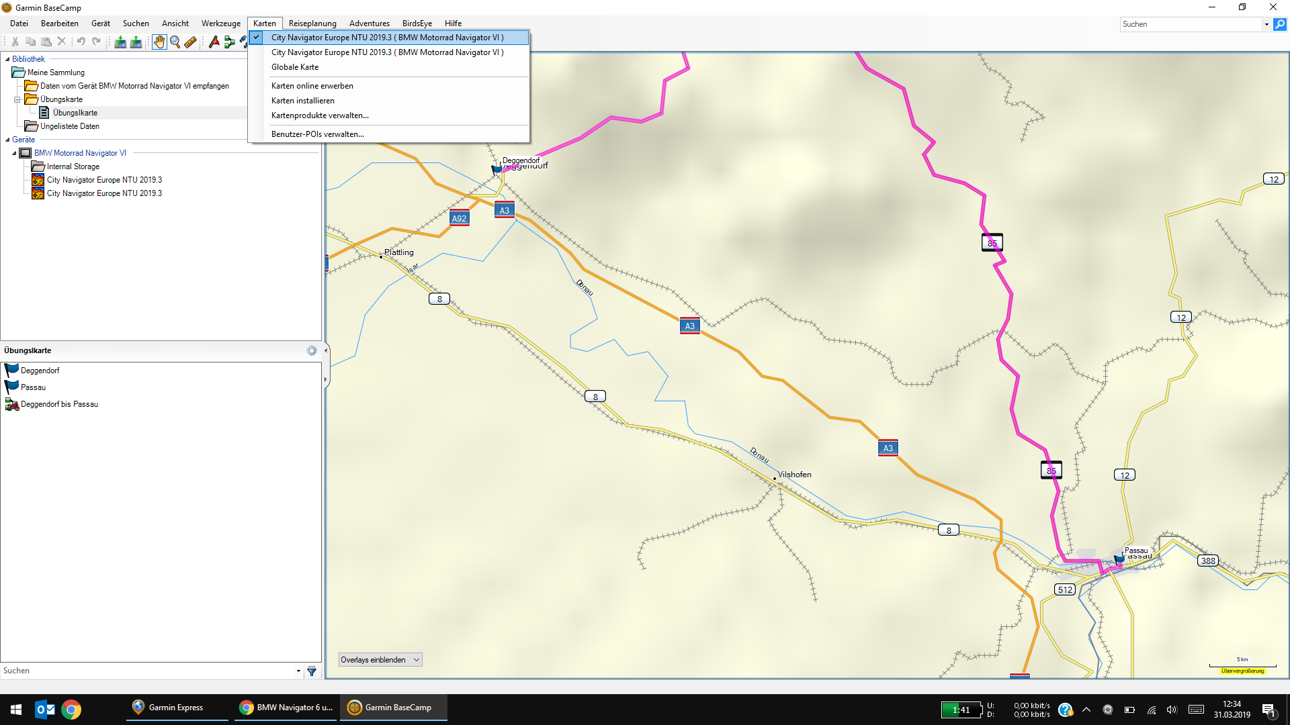The width and height of the screenshot is (1290, 725).
Task: Select checked City Navigator Europe map entry
Action: 387,38
